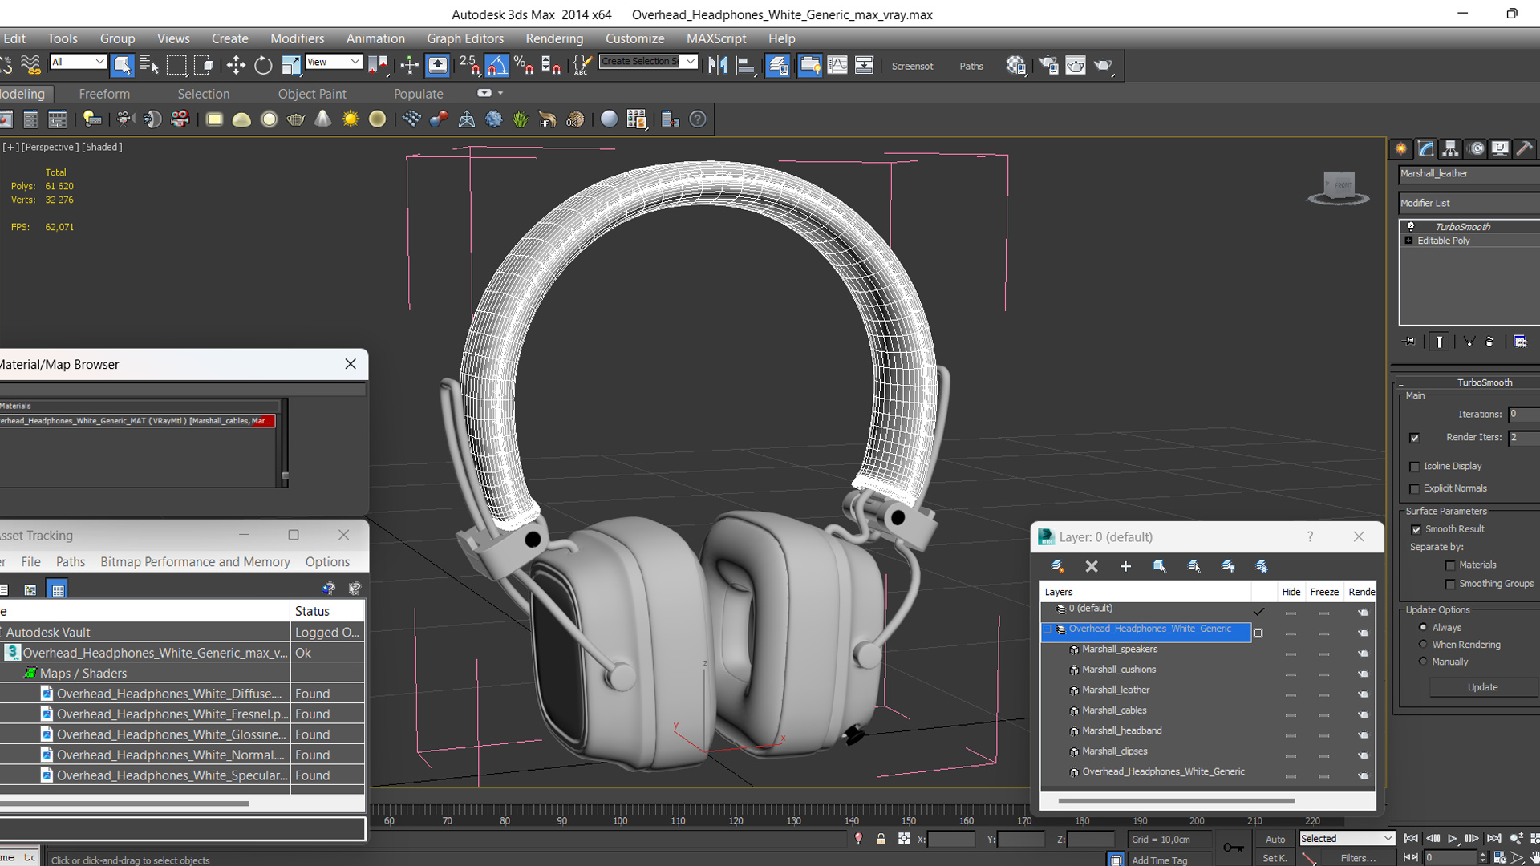This screenshot has height=866, width=1540.
Task: Click the Select by Name icon
Action: [149, 65]
